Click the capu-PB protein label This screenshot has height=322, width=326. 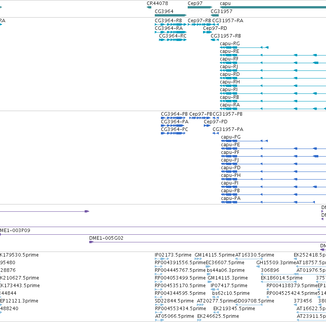(x=230, y=191)
